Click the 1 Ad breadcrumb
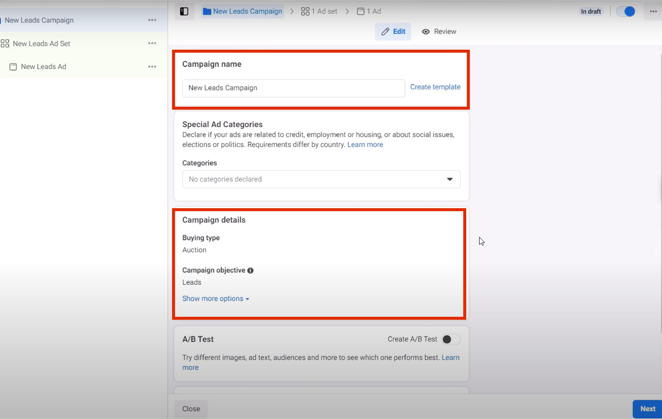The image size is (662, 419). 369,11
